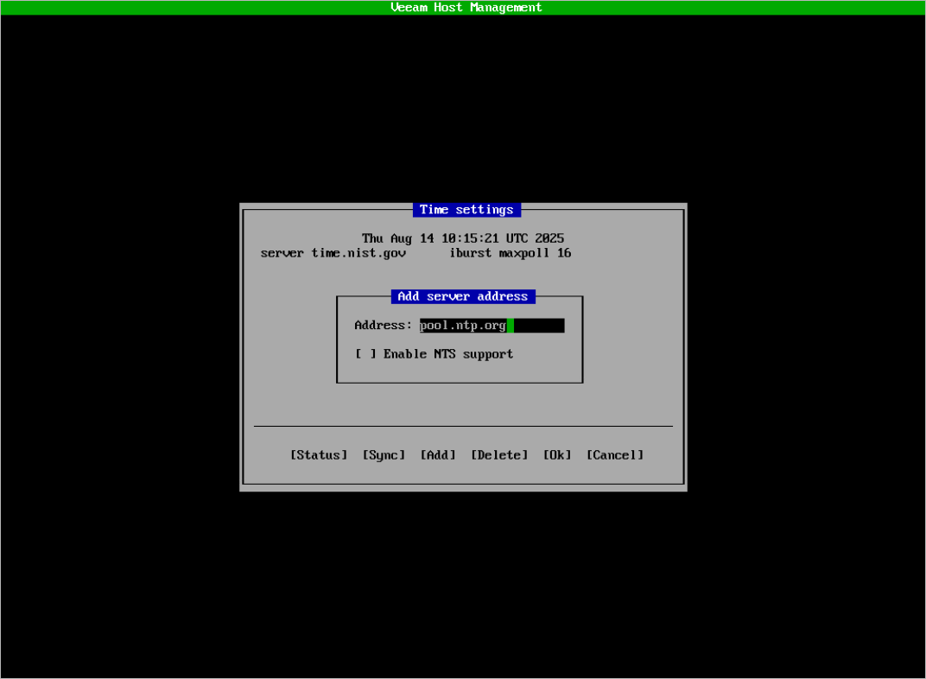Choose the [Delete] button
The height and width of the screenshot is (679, 926).
pyautogui.click(x=499, y=455)
